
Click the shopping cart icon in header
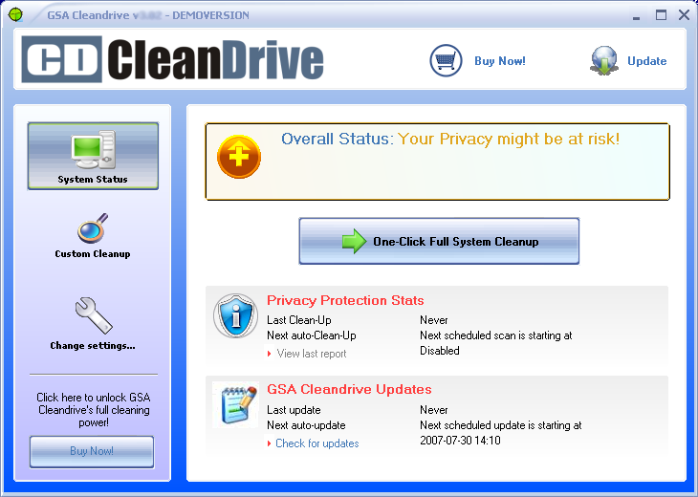tap(446, 60)
